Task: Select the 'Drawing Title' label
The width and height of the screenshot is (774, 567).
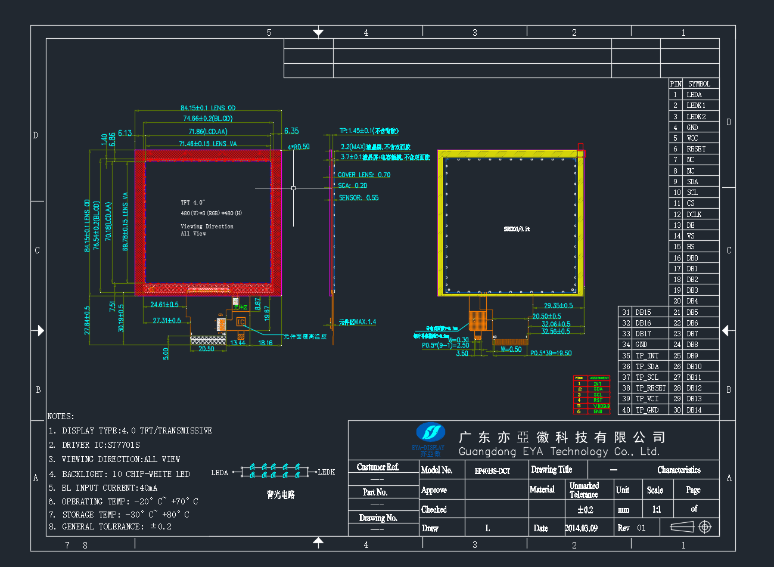Action: [x=552, y=469]
